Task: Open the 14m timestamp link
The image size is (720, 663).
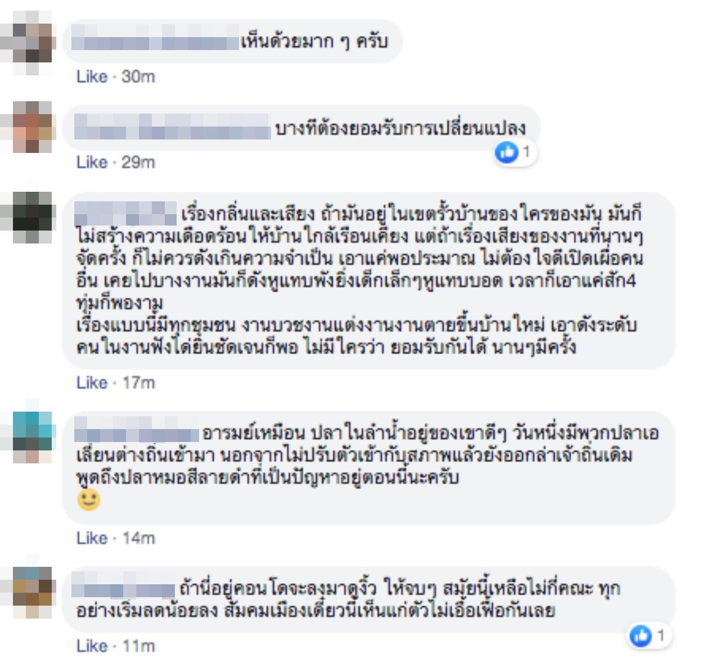Action: [x=138, y=538]
